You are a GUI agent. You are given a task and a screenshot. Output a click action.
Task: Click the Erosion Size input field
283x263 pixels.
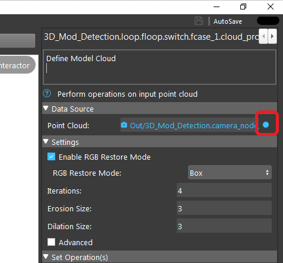tap(224, 208)
